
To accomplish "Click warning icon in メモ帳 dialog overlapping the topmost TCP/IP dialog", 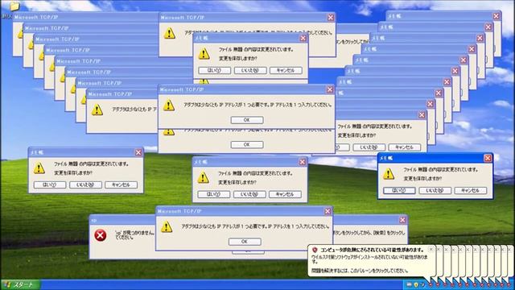I will click(x=204, y=54).
